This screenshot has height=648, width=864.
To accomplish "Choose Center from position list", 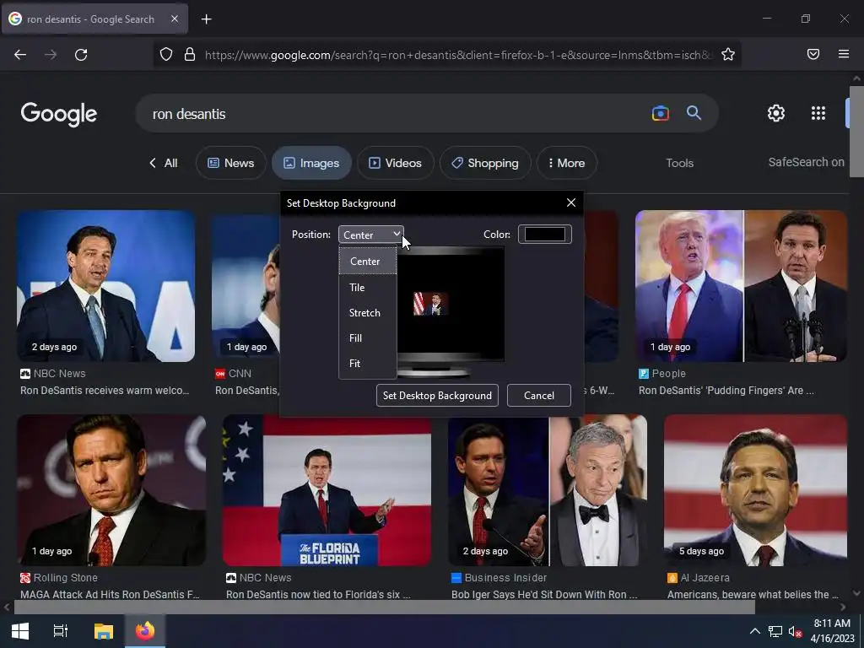I will coord(368,262).
